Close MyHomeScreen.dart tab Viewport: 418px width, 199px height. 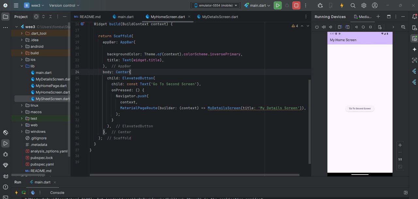189,17
